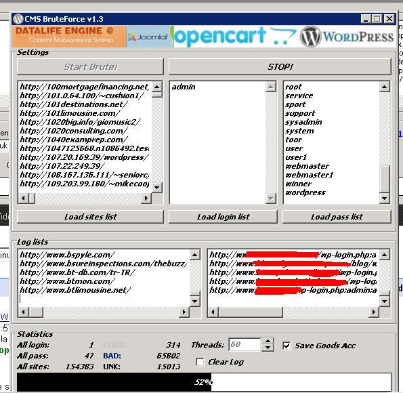403x393 pixels.
Task: Click the WordPress logo in banner
Action: [x=347, y=37]
